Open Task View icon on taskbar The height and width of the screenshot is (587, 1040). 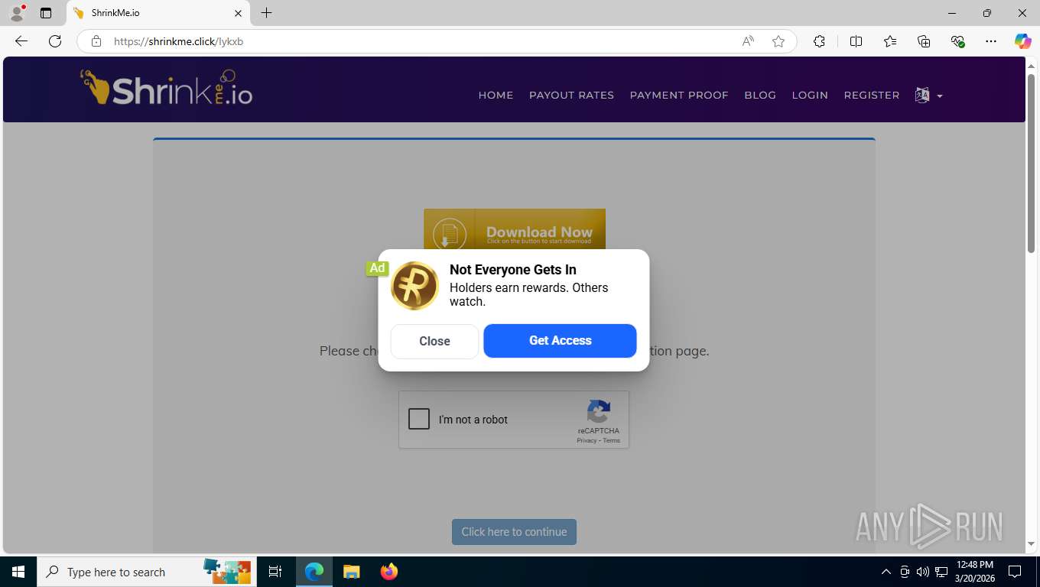tap(275, 572)
